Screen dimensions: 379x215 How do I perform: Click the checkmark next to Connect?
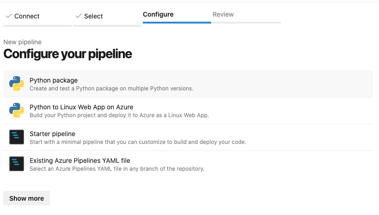click(x=8, y=16)
